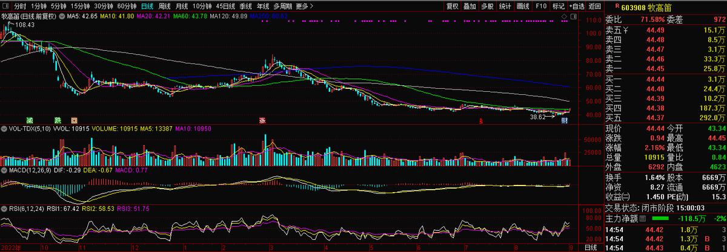This screenshot has width=727, height=252.
Task: Click the 回 event marker on chart
Action: point(73,120)
